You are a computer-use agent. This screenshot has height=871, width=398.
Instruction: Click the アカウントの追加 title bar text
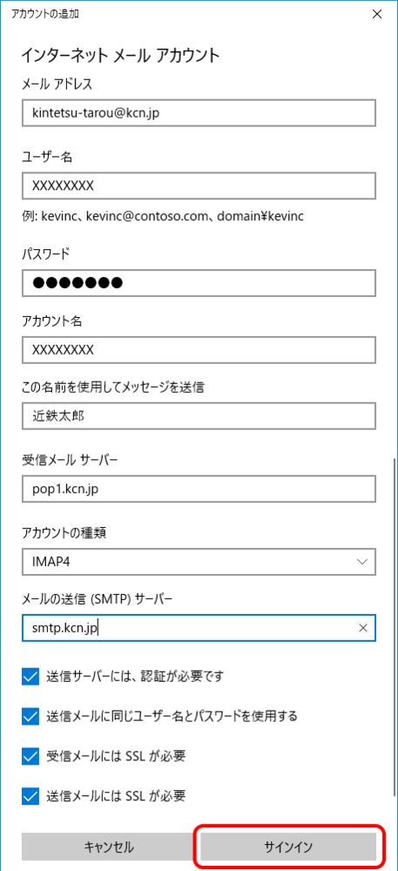pyautogui.click(x=44, y=15)
